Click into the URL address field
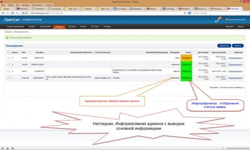250x150 pixels. pyautogui.click(x=105, y=13)
